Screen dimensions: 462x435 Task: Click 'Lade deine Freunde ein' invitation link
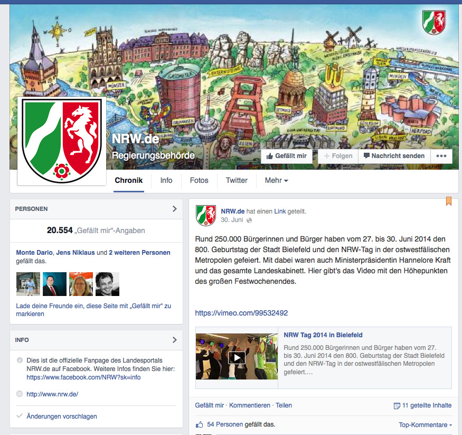93,310
